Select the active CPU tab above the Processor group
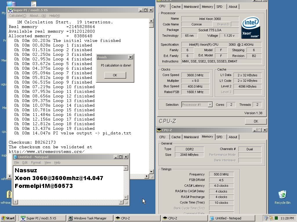Viewport: 297px width, 222px height. (x=162, y=6)
